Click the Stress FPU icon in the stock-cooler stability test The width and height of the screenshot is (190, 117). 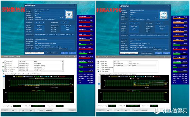3,63
